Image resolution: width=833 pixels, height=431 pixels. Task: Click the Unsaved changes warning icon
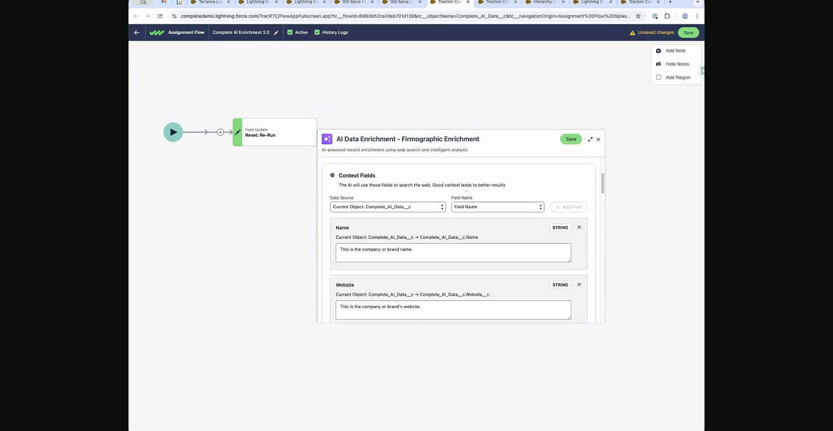click(633, 33)
